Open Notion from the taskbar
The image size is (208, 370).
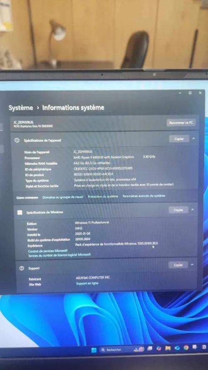tap(204, 347)
